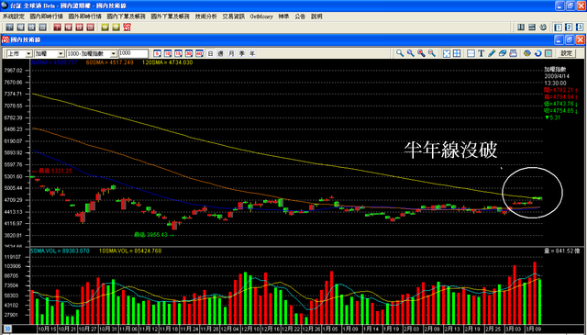
Task: Open the 上市 market dropdown
Action: (28, 53)
